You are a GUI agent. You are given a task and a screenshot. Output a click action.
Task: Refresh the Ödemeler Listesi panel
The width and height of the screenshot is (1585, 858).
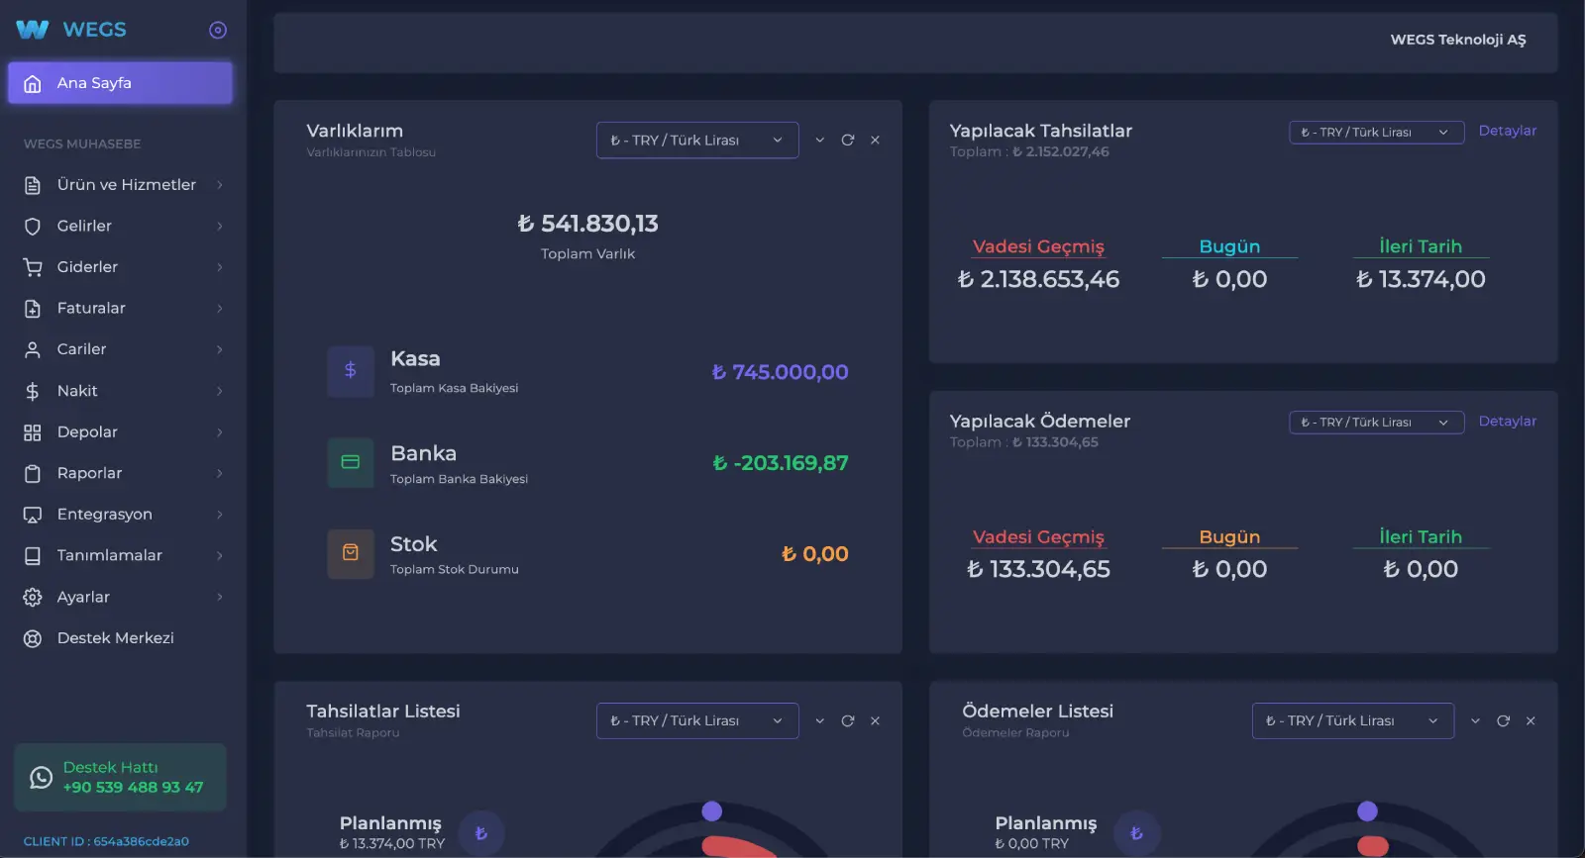[1503, 721]
